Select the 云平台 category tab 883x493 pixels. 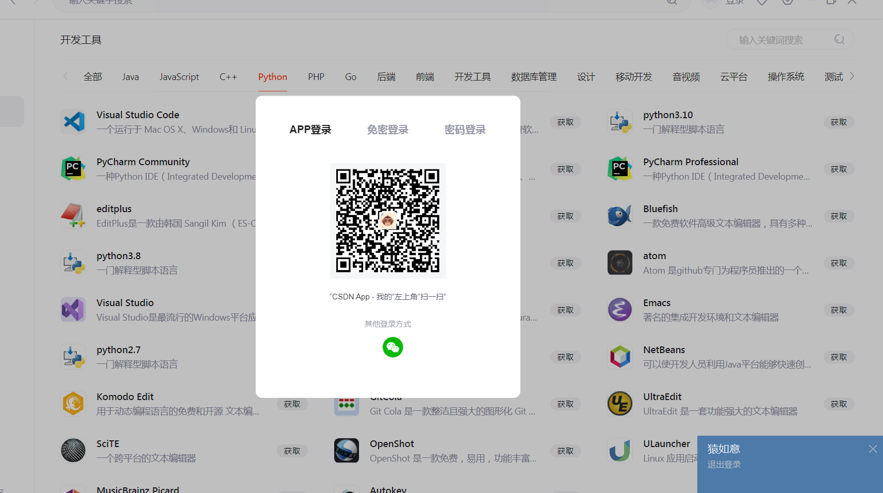click(734, 77)
